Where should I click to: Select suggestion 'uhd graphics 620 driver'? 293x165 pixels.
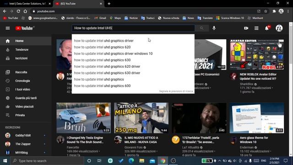tap(133, 66)
